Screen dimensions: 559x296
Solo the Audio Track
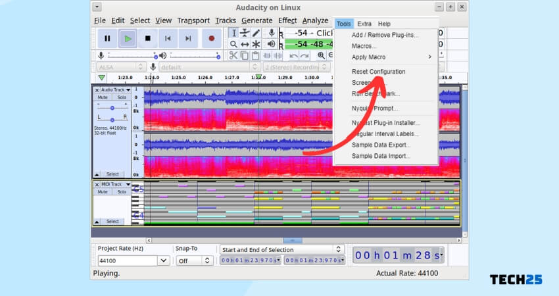click(122, 97)
